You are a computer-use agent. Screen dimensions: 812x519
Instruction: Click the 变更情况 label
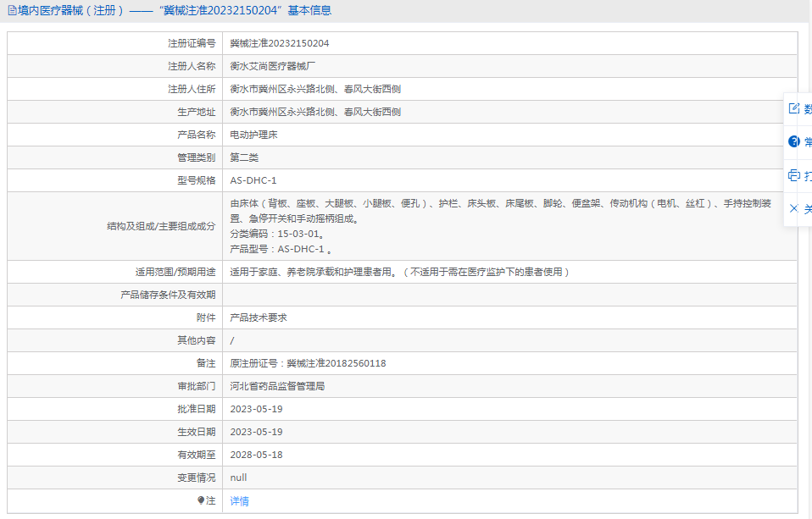click(x=197, y=478)
